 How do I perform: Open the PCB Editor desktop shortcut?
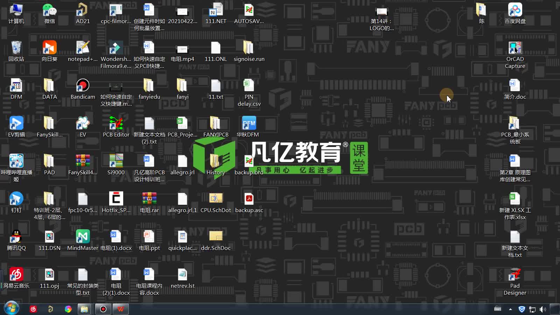pos(116,124)
